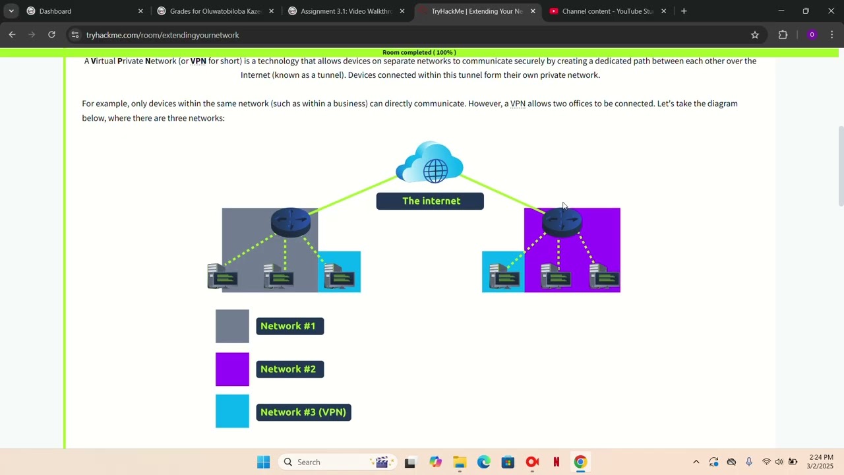Close the Grades tab
This screenshot has height=475, width=844.
271,11
